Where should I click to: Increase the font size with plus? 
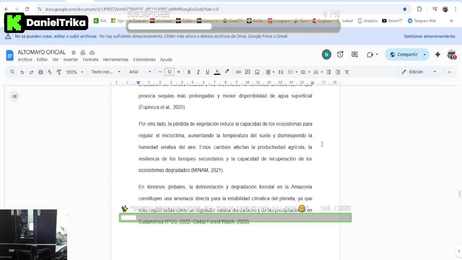[179, 72]
